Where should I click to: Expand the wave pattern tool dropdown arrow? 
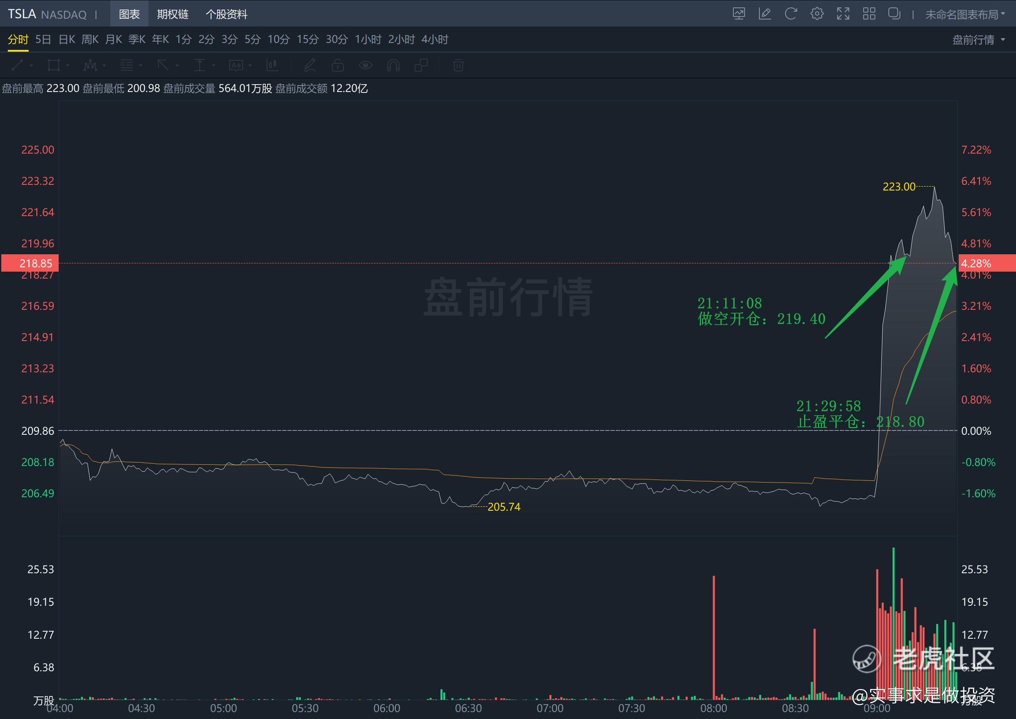(x=104, y=66)
